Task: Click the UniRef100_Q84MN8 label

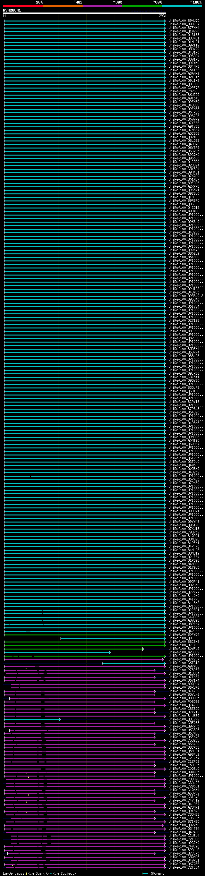Action: pyautogui.click(x=184, y=67)
